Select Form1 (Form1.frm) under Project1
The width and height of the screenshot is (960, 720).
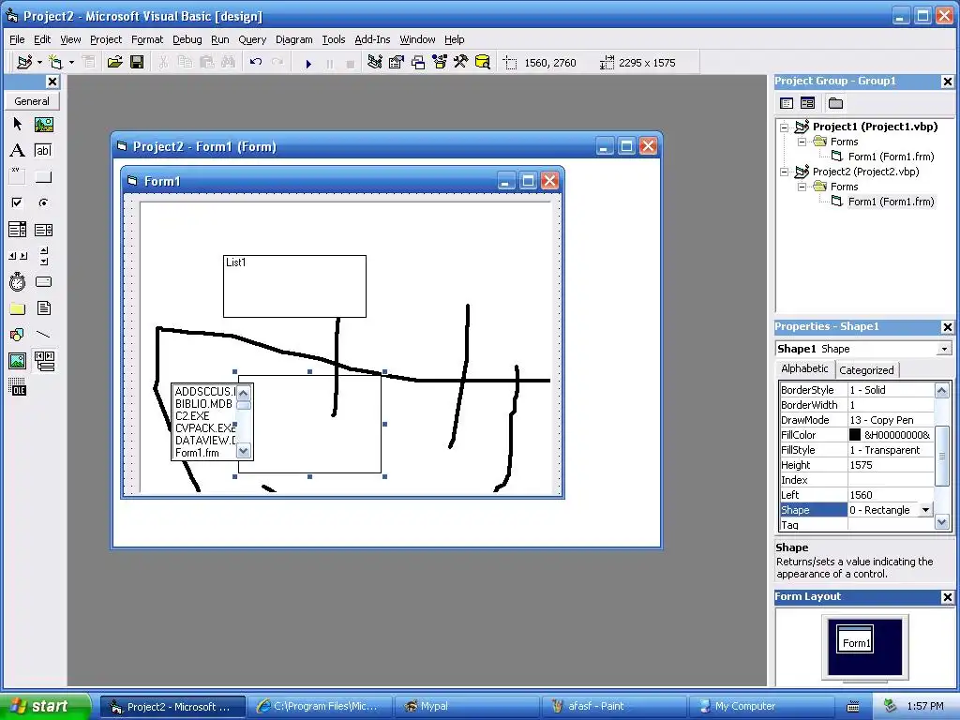(891, 157)
